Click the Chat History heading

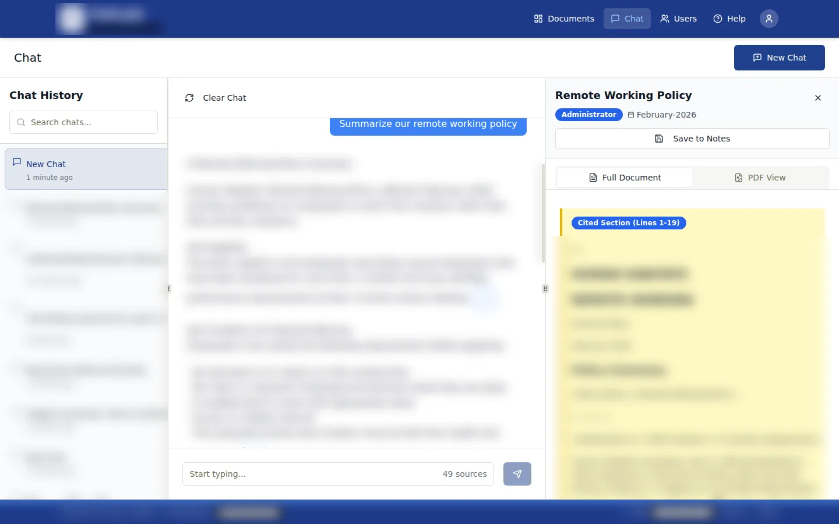click(x=46, y=95)
